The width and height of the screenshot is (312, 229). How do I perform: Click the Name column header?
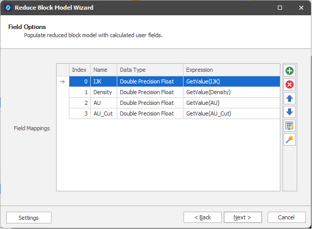tap(103, 70)
